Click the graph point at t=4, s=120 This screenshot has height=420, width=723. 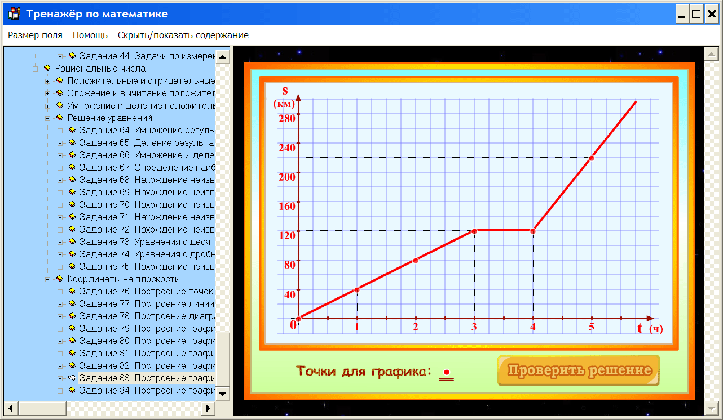(533, 231)
